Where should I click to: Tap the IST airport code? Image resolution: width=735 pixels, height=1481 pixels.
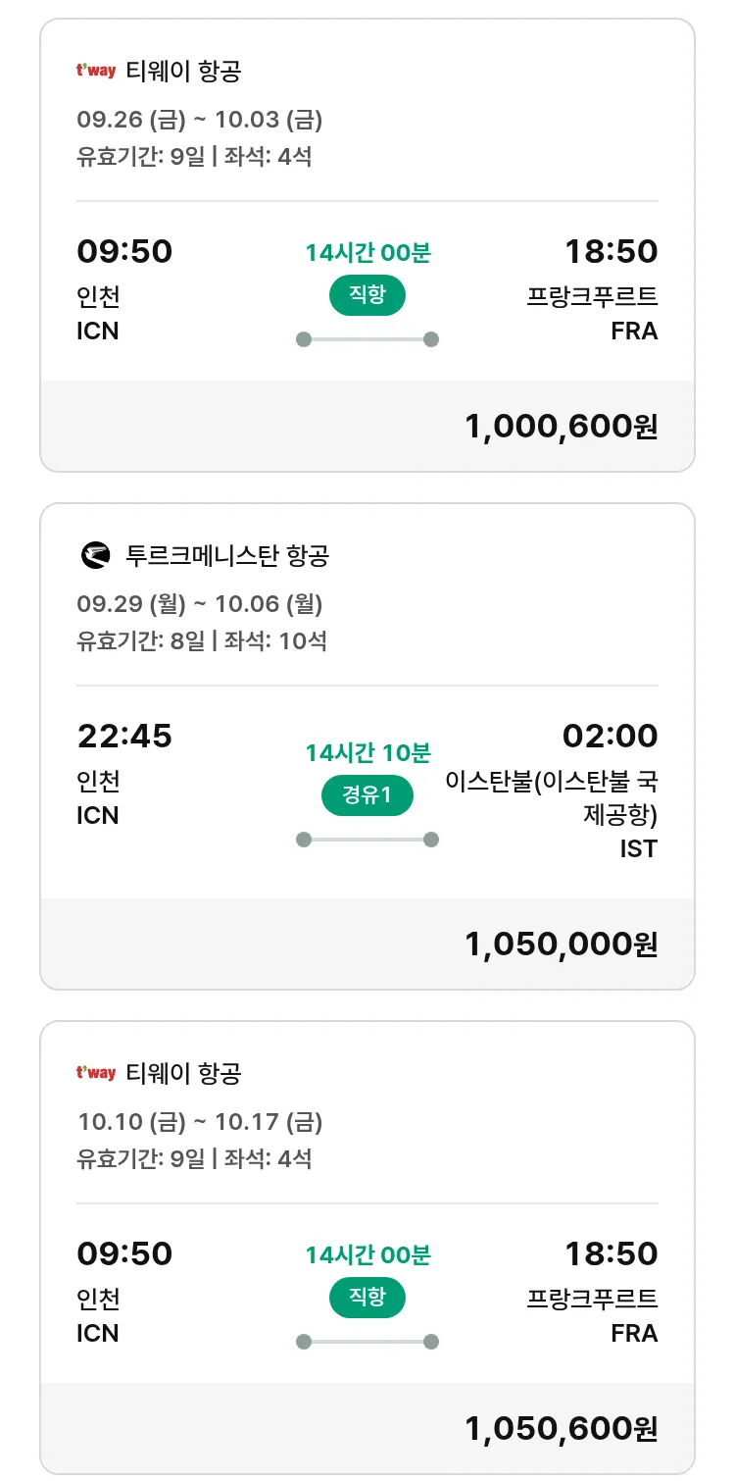(x=638, y=848)
